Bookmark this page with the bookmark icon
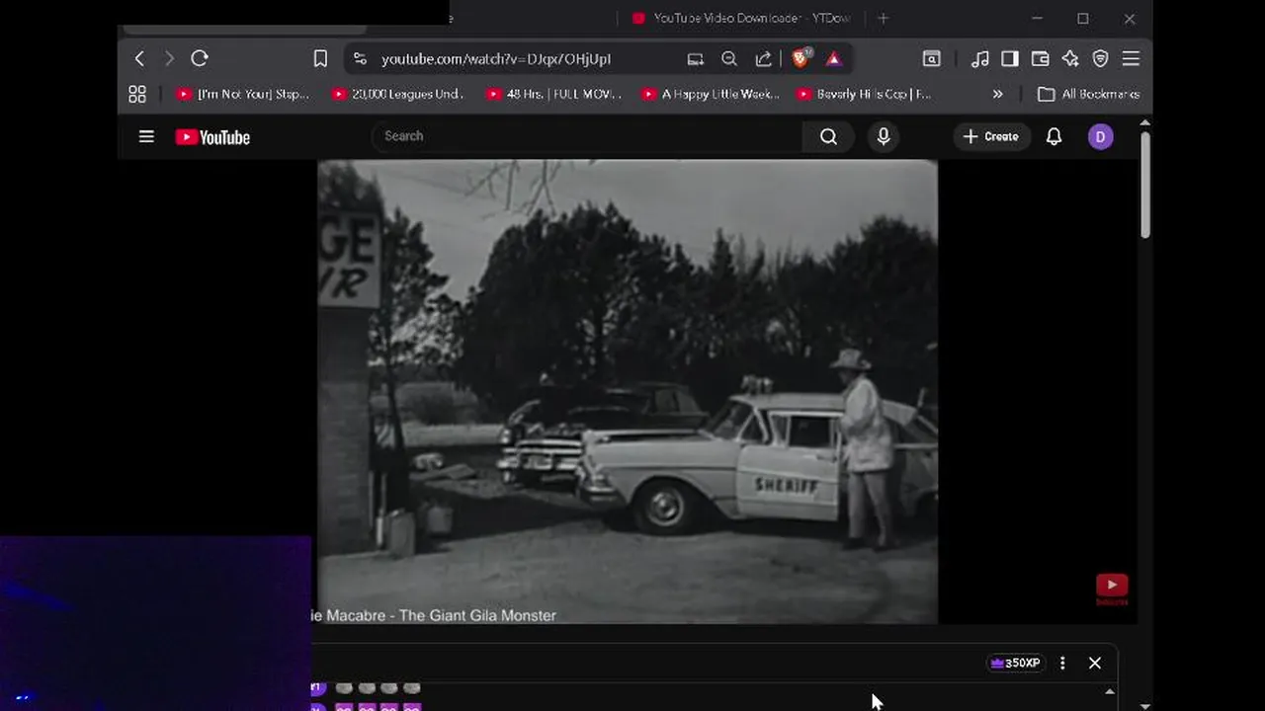Image resolution: width=1265 pixels, height=711 pixels. point(320,59)
